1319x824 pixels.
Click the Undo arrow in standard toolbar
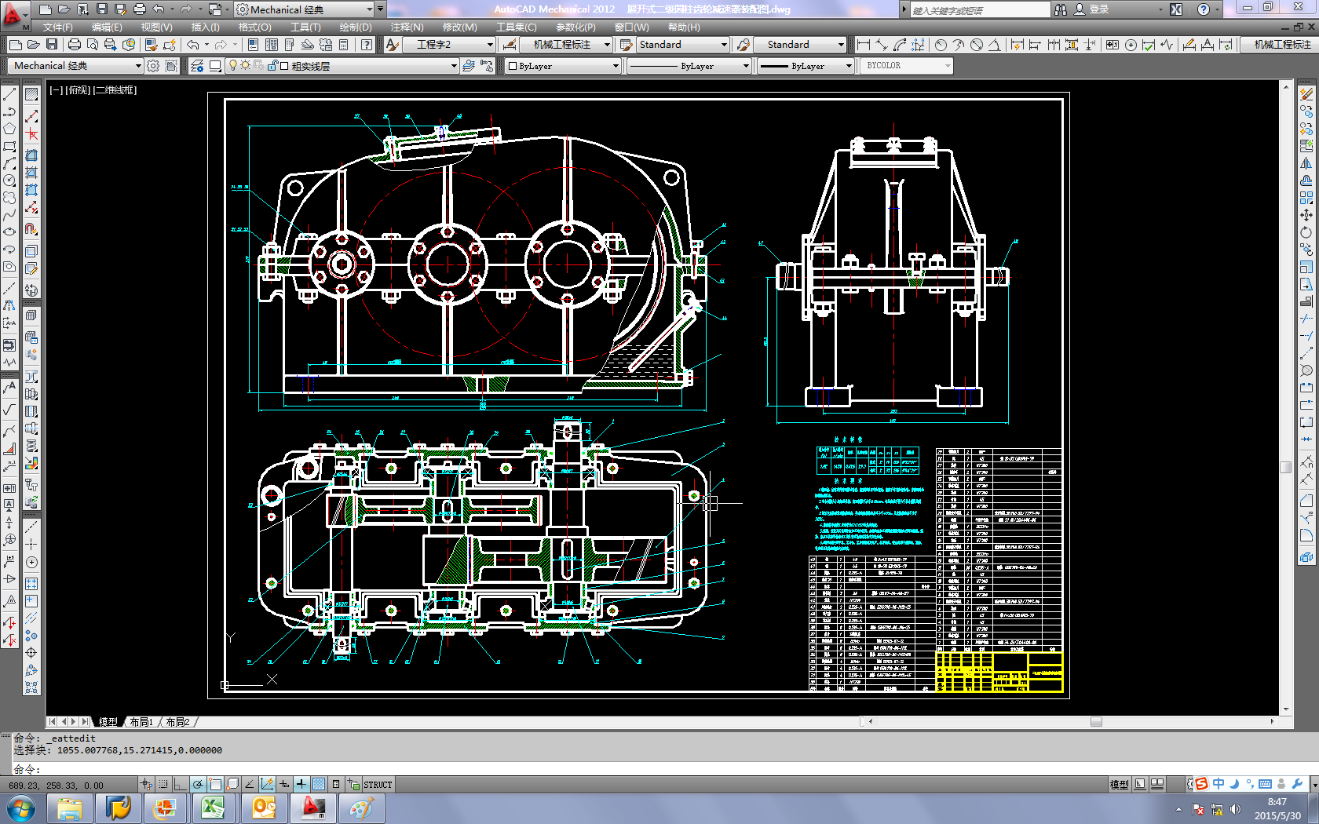point(192,45)
